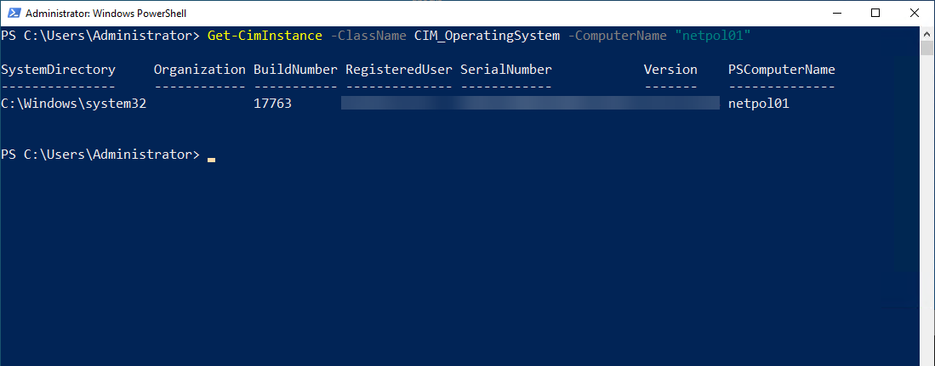Viewport: 935px width, 366px height.
Task: Click the C:\Windows\system32 output value
Action: point(74,104)
